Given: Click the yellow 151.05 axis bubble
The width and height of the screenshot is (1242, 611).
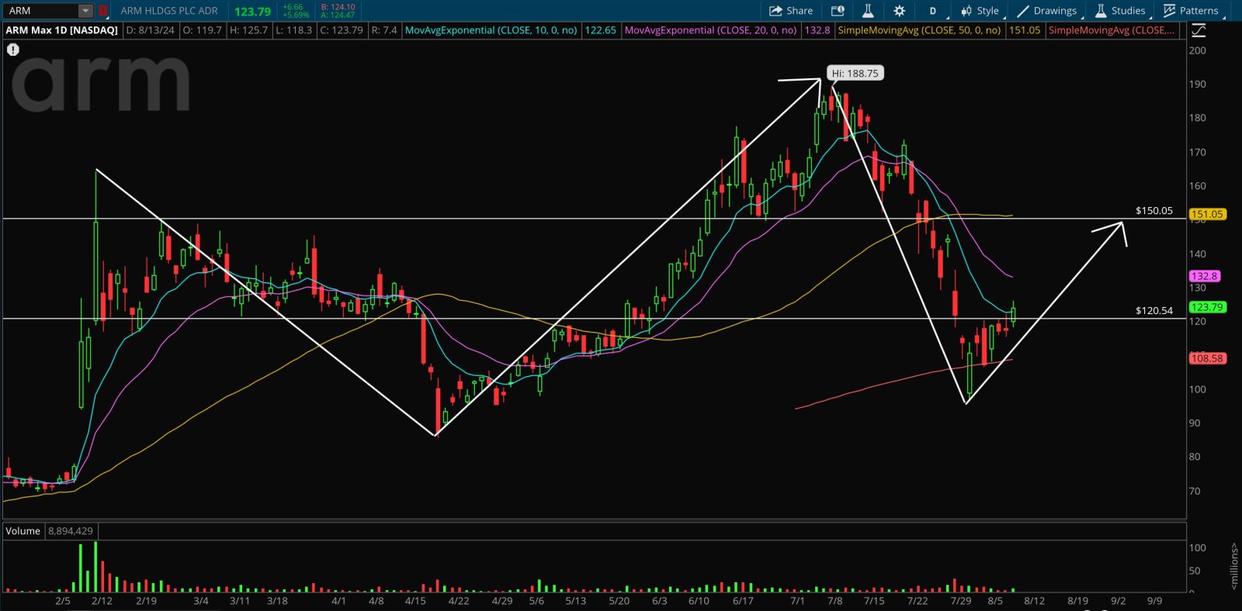Looking at the screenshot, I should coord(1207,214).
